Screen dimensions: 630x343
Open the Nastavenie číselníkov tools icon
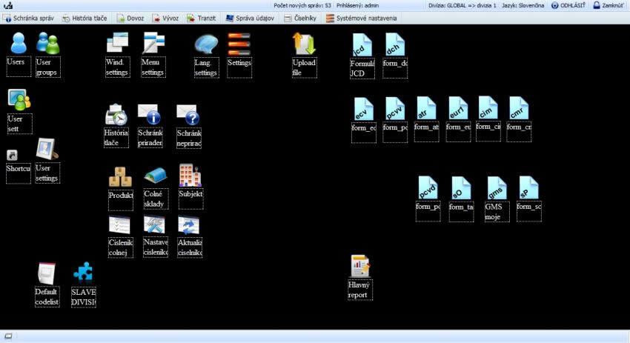tap(154, 225)
